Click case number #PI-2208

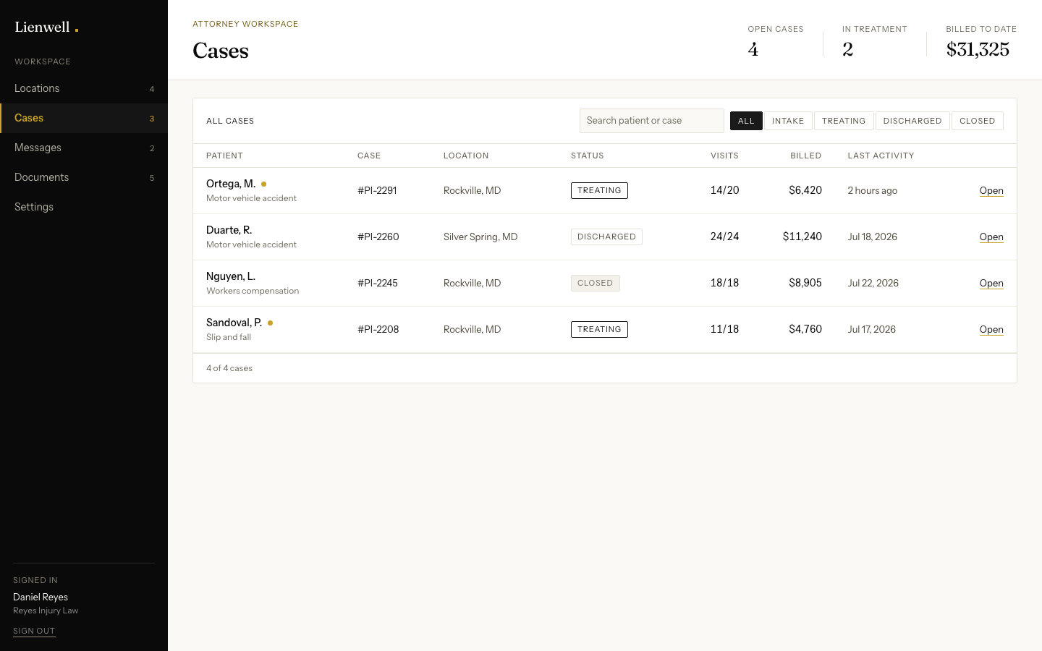tap(378, 330)
